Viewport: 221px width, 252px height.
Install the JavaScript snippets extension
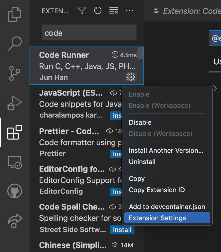pos(116,116)
